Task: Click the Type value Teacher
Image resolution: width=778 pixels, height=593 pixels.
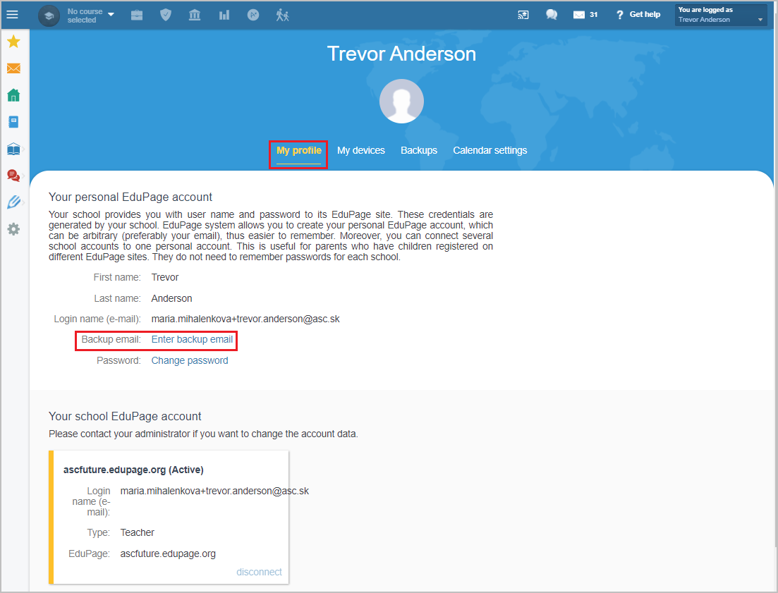Action: (x=137, y=532)
